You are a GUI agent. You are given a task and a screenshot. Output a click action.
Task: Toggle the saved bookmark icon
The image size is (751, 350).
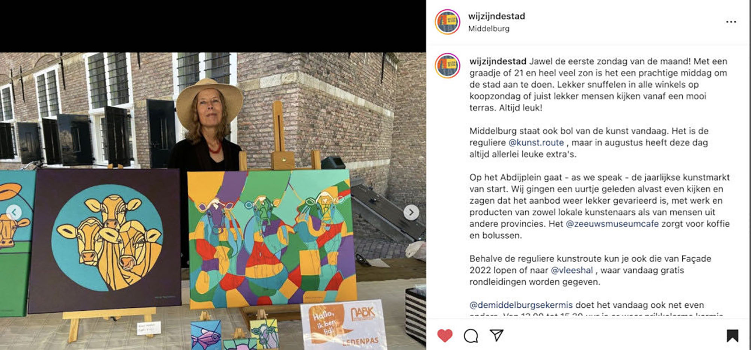click(x=732, y=336)
